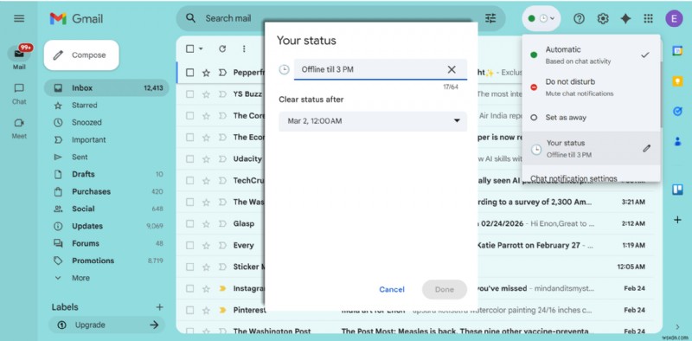Click the Compose button

pos(81,55)
